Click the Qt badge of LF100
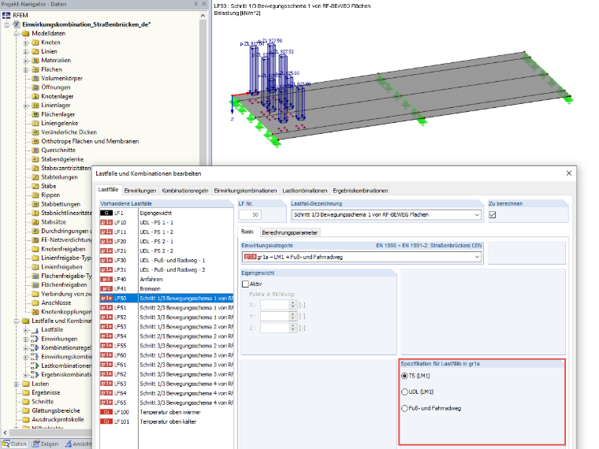The height and width of the screenshot is (449, 599). pyautogui.click(x=106, y=412)
